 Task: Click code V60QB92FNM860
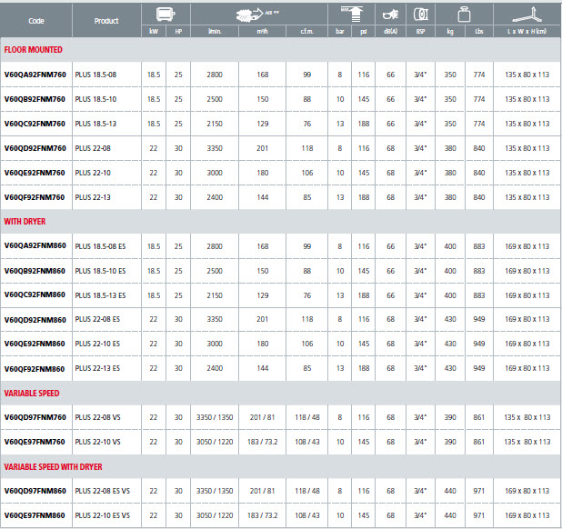click(35, 271)
